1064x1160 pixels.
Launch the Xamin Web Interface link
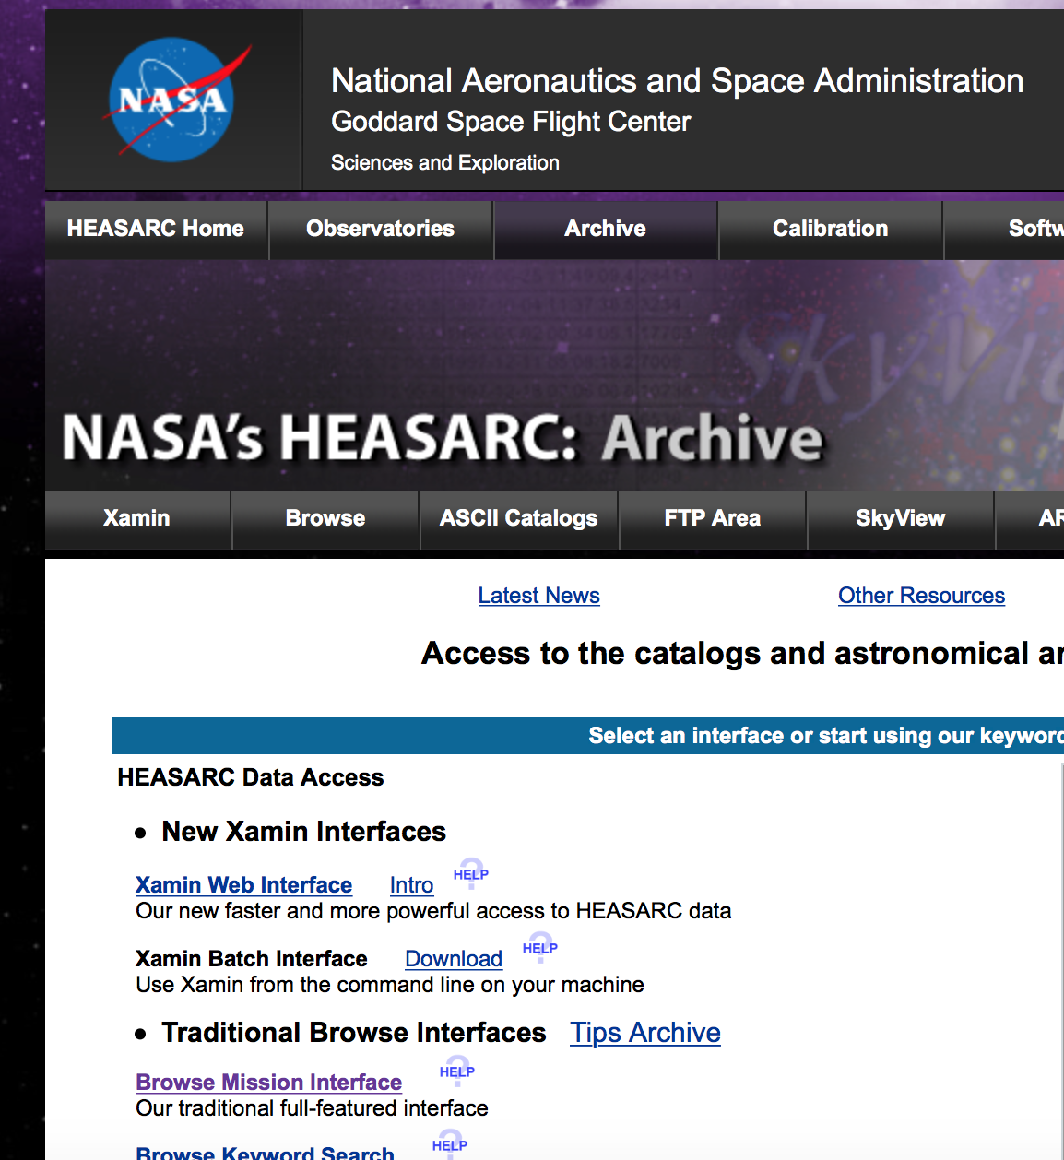click(x=243, y=885)
